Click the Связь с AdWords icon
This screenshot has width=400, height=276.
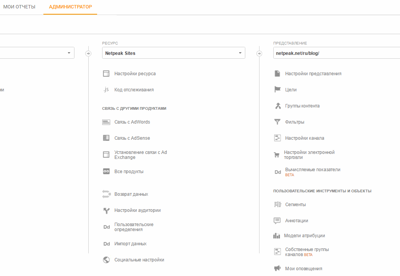tap(106, 122)
